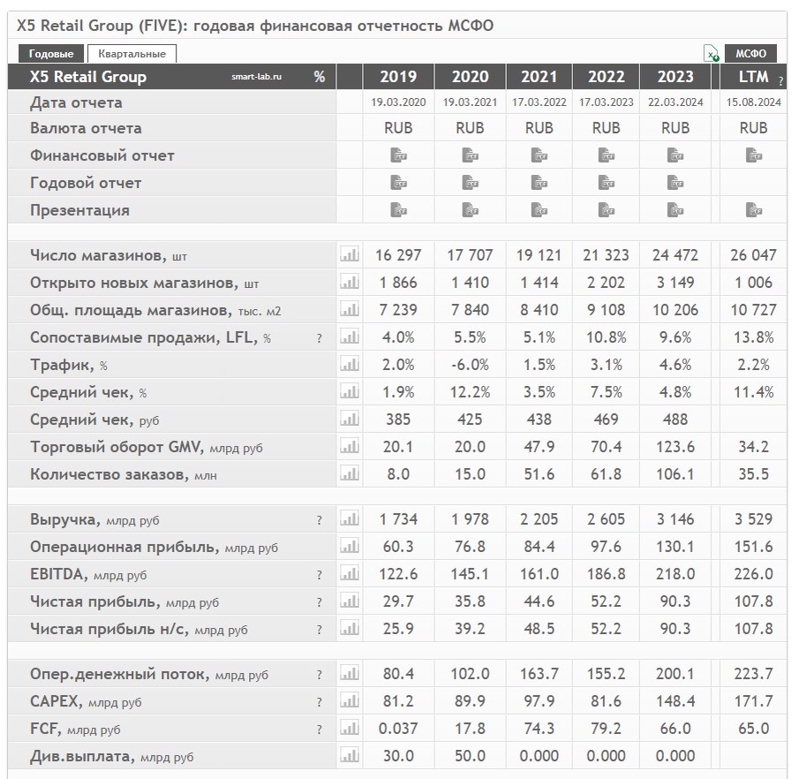Select the 2019 column header

tap(398, 77)
